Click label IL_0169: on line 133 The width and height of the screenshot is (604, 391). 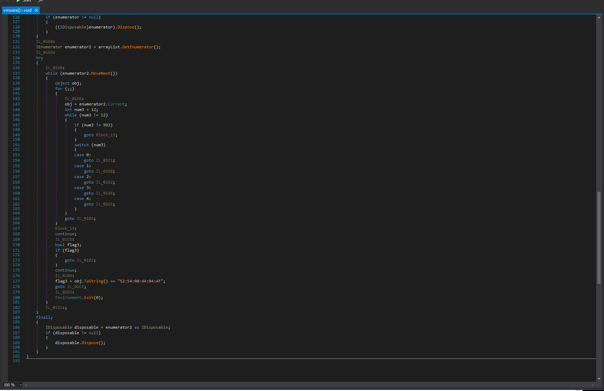(x=46, y=52)
